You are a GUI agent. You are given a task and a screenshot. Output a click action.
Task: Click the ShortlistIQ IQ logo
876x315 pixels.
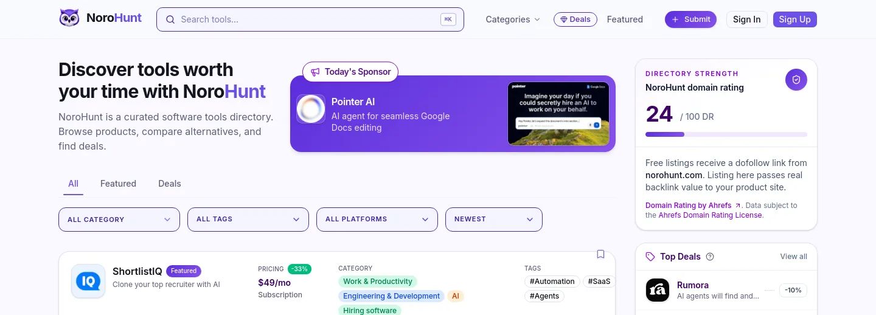[x=88, y=281]
